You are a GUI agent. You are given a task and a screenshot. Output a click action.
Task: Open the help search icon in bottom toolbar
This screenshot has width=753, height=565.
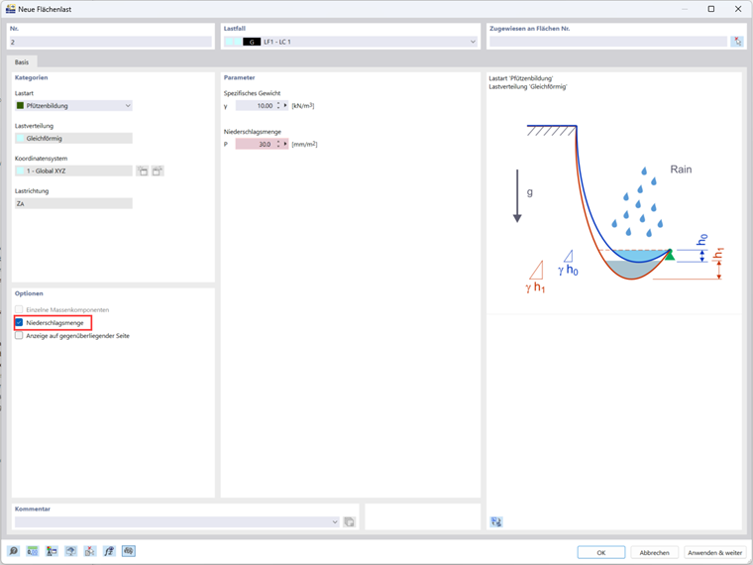coord(14,551)
